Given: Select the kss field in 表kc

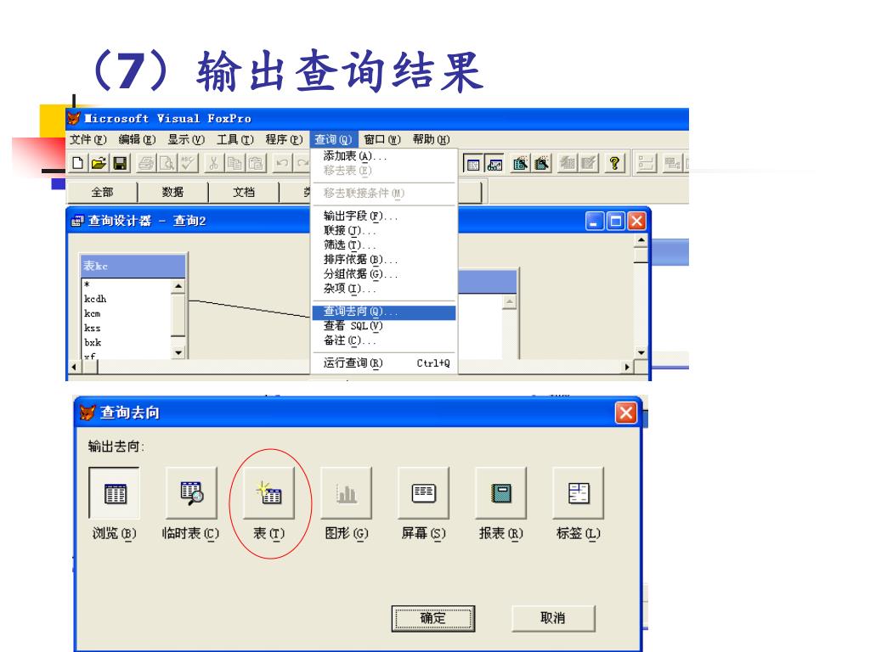Looking at the screenshot, I should pyautogui.click(x=126, y=329).
